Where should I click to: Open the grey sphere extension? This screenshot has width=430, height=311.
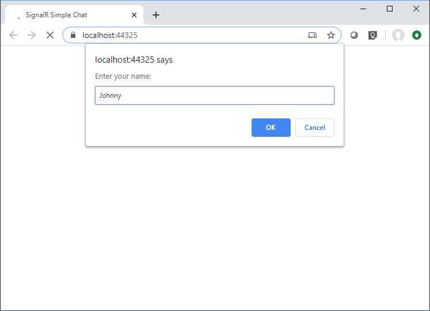[x=354, y=35]
